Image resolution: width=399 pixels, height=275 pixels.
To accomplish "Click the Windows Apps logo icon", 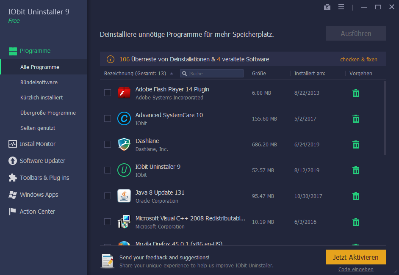I will [x=12, y=195].
